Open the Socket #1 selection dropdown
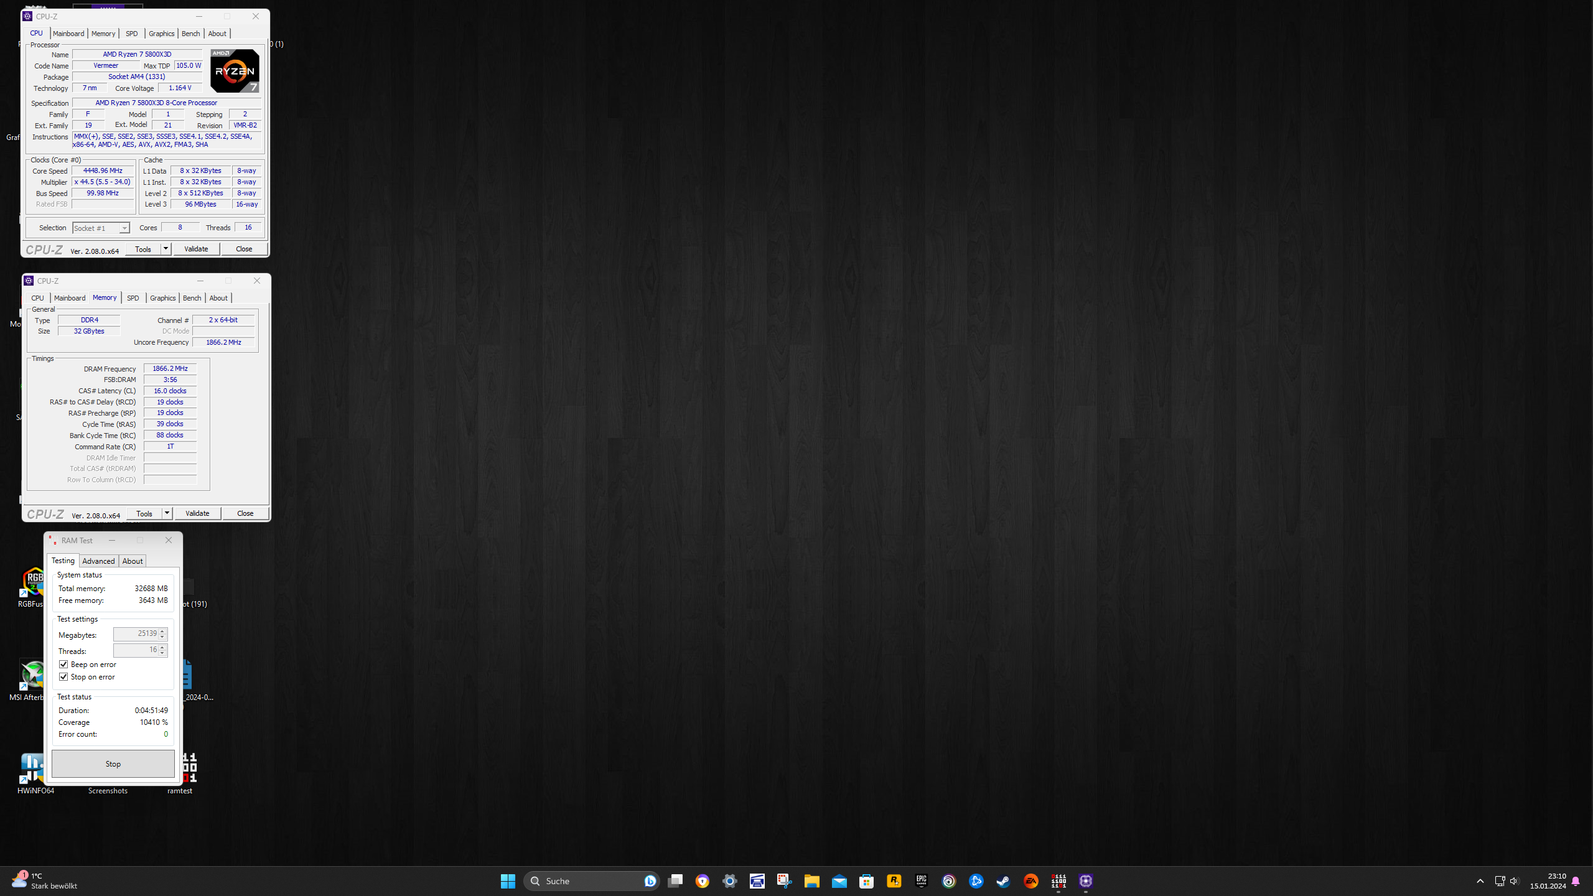 click(x=124, y=228)
